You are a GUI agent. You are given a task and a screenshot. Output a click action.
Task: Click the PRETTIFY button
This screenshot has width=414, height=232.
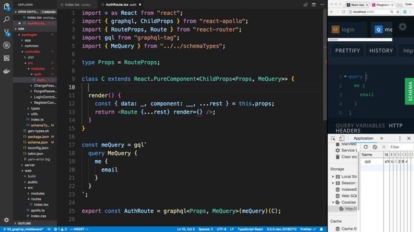coord(347,50)
